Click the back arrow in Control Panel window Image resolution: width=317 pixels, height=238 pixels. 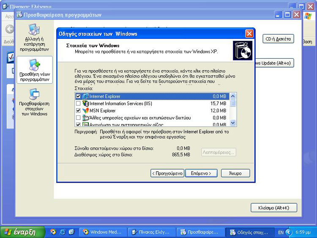9,29
